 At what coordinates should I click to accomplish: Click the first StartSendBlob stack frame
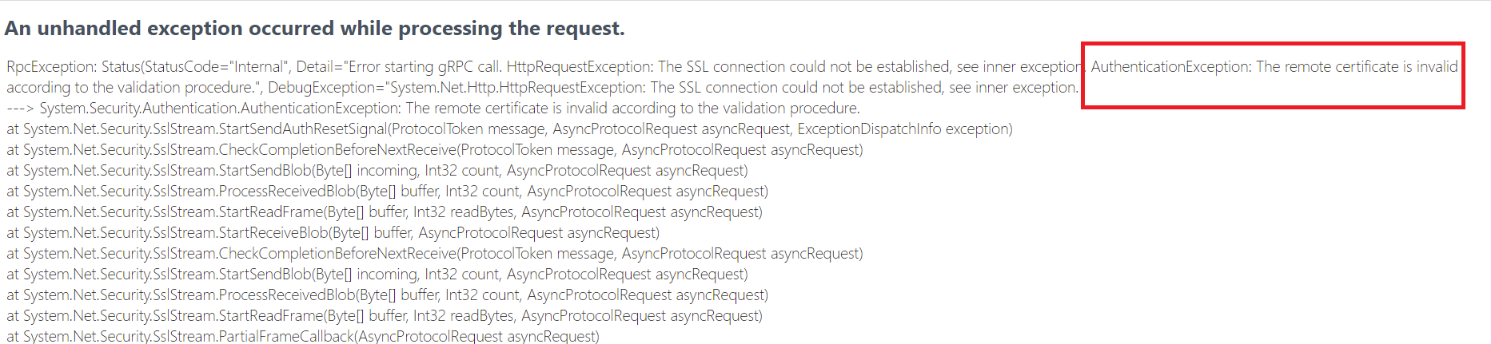[377, 171]
